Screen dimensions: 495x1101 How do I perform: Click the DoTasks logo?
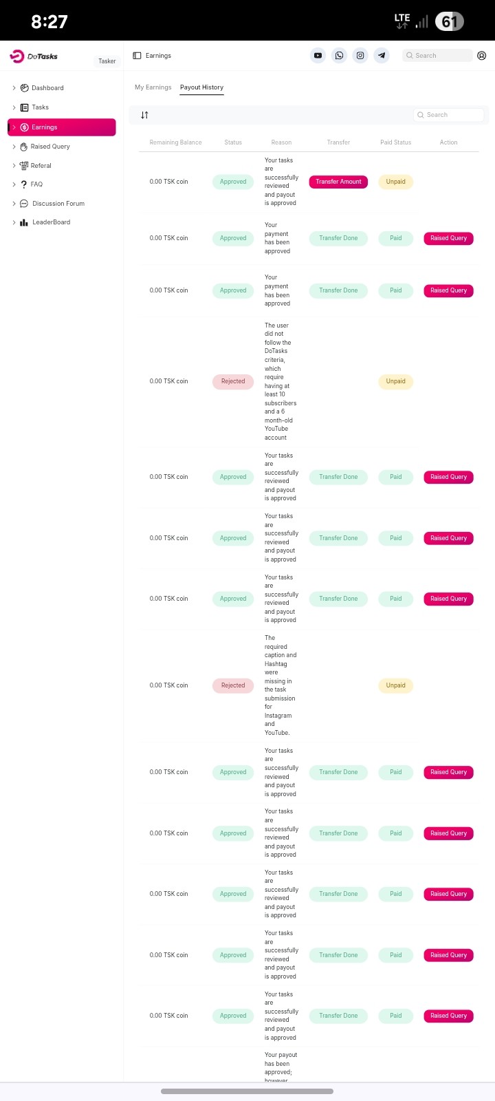[34, 56]
